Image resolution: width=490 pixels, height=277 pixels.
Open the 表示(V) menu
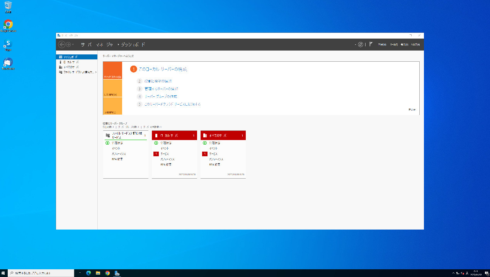(405, 45)
